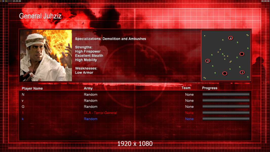Viewport: 270px width, 152px height.
Task: Select player name 'G' row
Action: 23,107
